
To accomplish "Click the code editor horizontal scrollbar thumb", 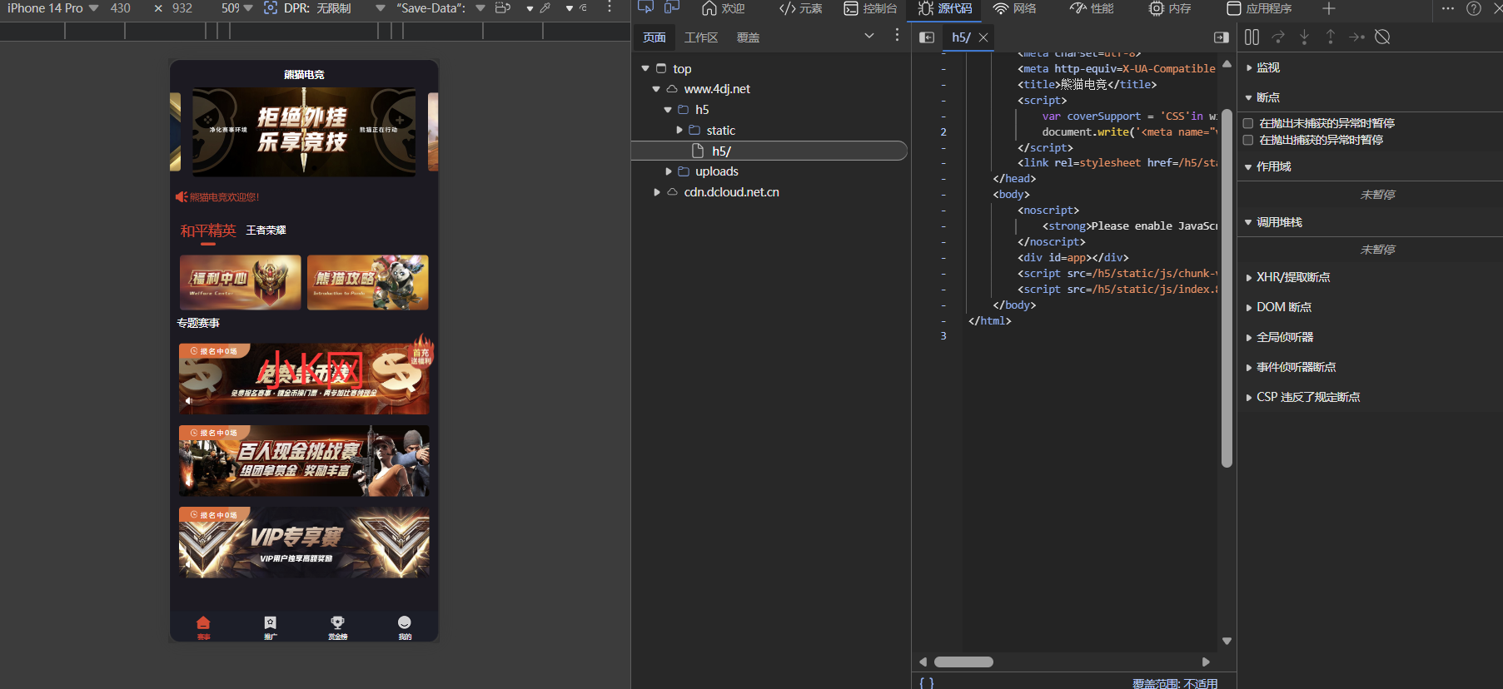I will tap(963, 662).
